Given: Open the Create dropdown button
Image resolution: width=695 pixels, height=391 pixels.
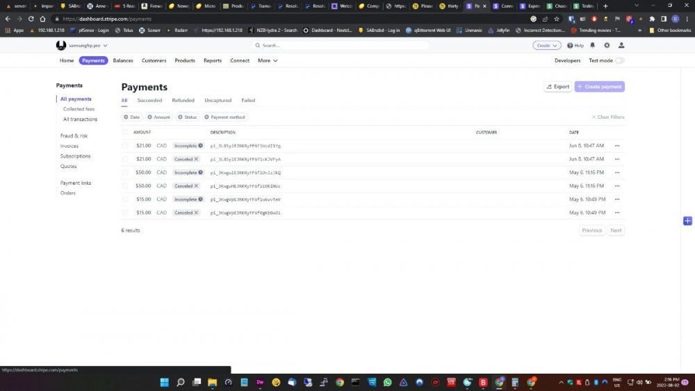Looking at the screenshot, I should (547, 45).
